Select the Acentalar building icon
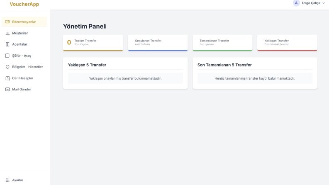The width and height of the screenshot is (329, 185). [7, 44]
